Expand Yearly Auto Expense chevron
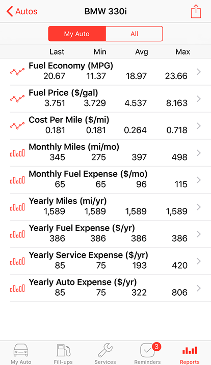 pos(198,288)
